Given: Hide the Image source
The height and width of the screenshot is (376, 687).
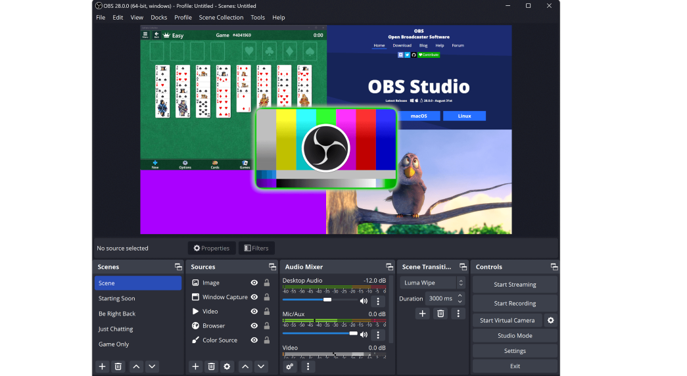Looking at the screenshot, I should coord(254,283).
